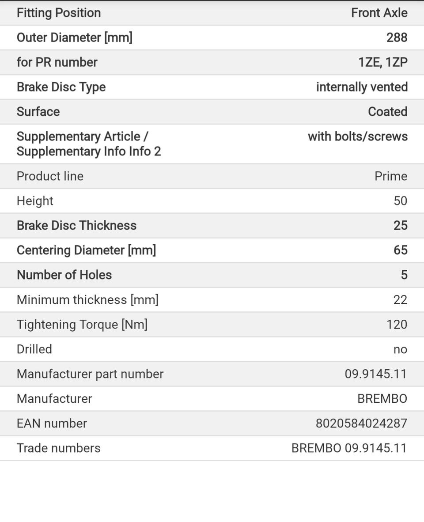
Task: Select the internally vented value
Action: click(x=361, y=87)
